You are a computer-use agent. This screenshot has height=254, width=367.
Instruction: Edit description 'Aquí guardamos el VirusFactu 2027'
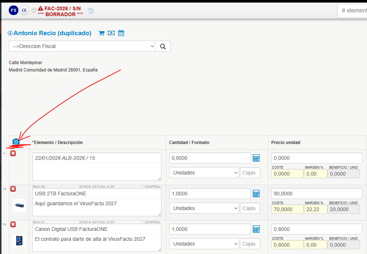(x=97, y=207)
